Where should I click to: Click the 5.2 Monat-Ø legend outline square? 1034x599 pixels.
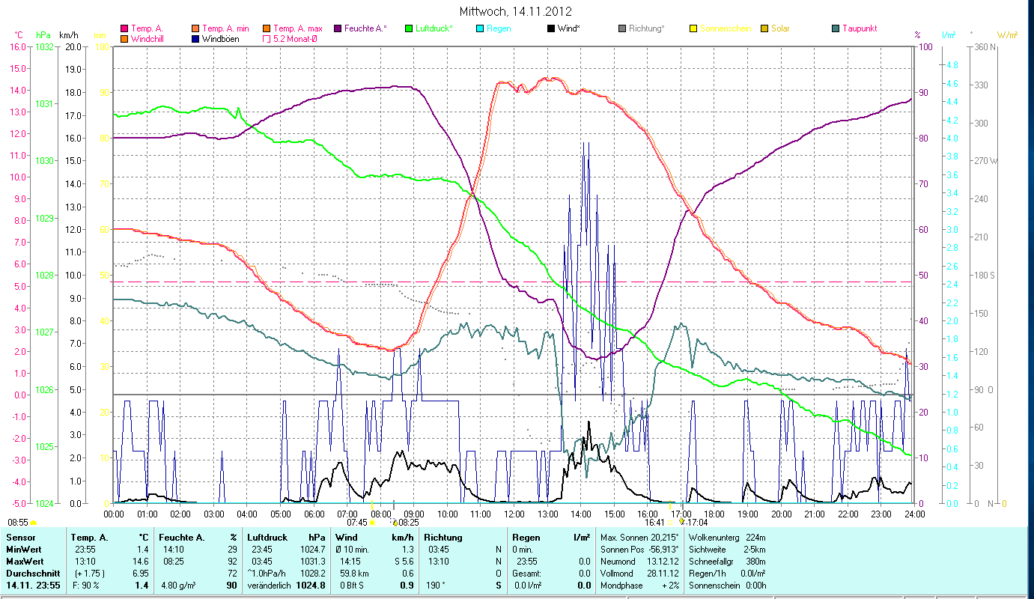click(x=267, y=39)
